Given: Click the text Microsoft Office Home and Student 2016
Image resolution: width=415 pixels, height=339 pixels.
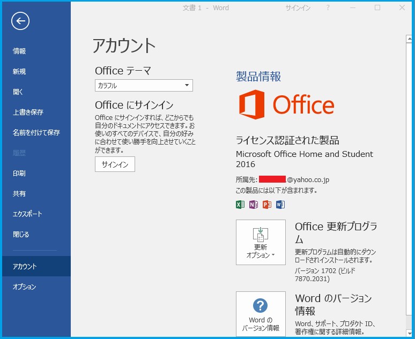Looking at the screenshot, I should pyautogui.click(x=305, y=159).
